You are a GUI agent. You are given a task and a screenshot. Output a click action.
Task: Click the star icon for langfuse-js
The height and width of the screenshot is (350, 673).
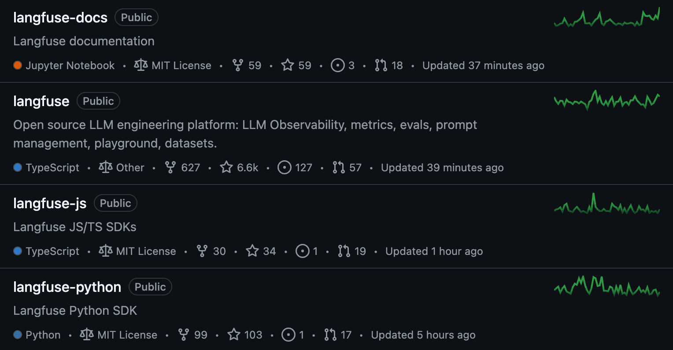click(252, 251)
